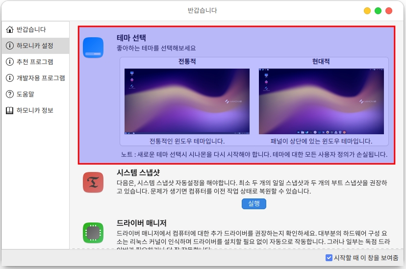This screenshot has width=406, height=269.
Task: Uncheck 시작할 때 이 창을 보여줌 checkbox
Action: pos(329,258)
